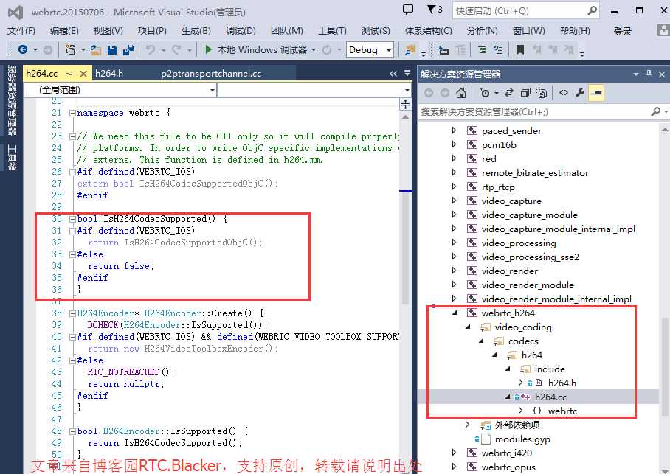Open the 工具箱 side tab
The width and height of the screenshot is (670, 474).
12,157
